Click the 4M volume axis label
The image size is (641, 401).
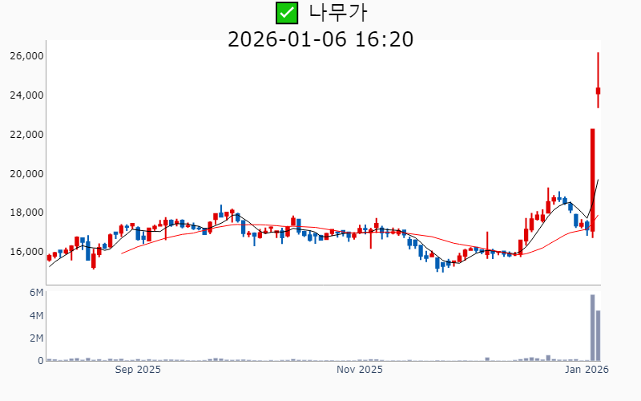click(x=36, y=316)
